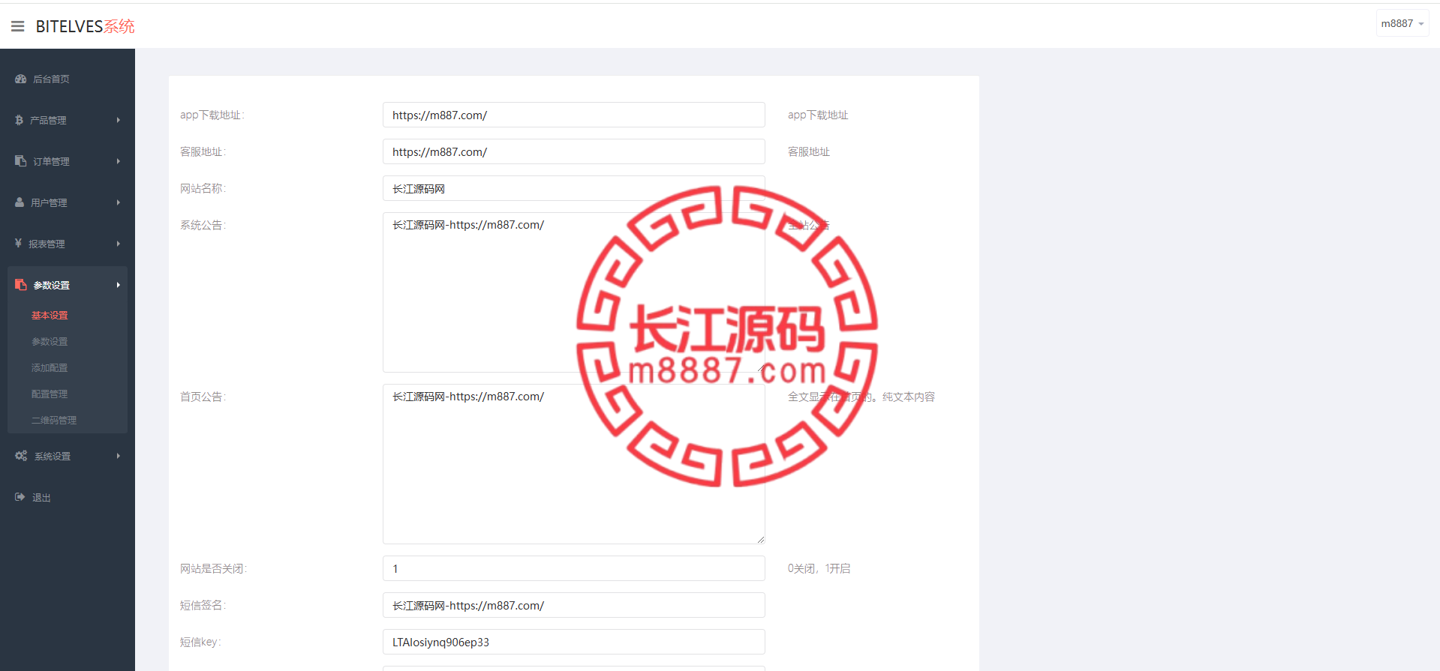The image size is (1440, 671).
Task: Click the 'app下载地址:' field label
Action: point(212,115)
